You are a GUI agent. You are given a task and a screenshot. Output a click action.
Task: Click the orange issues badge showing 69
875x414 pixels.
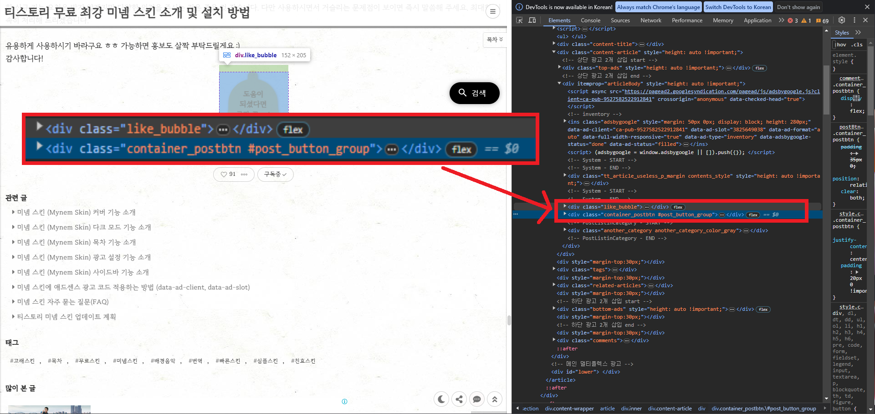[822, 20]
